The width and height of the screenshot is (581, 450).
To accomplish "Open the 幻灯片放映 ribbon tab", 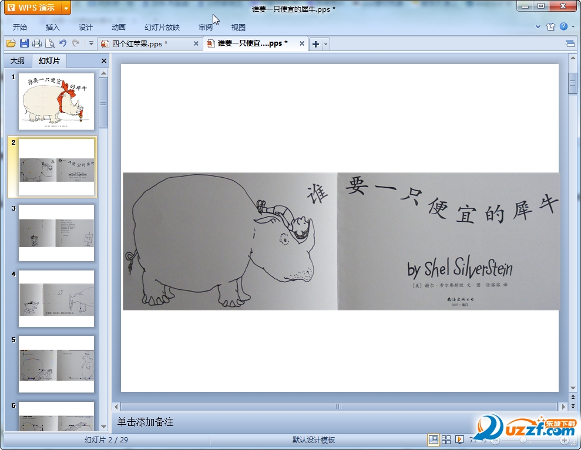I will 162,27.
